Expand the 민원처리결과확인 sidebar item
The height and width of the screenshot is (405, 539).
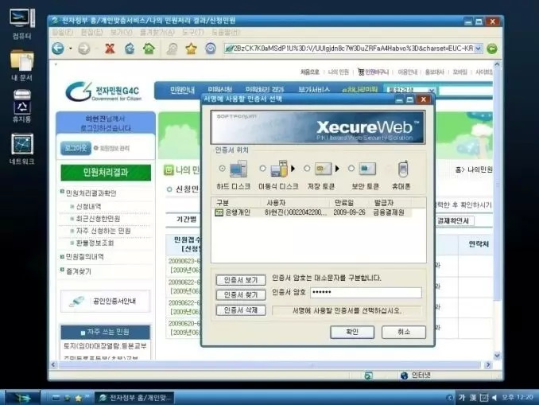(63, 192)
